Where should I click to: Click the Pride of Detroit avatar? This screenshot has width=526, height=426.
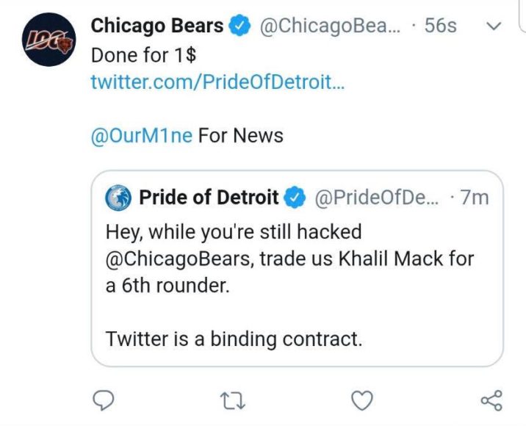tap(118, 198)
